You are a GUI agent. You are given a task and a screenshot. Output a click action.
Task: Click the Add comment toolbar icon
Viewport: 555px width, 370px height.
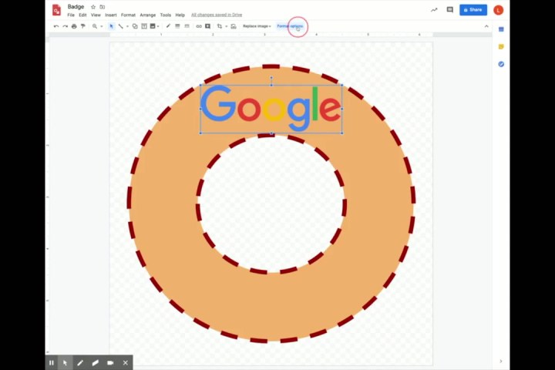point(208,26)
